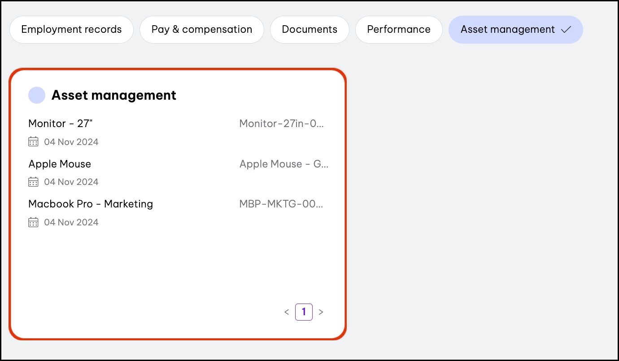This screenshot has height=361, width=619.
Task: Open the Macbook Pro - Marketing asset
Action: (x=91, y=204)
